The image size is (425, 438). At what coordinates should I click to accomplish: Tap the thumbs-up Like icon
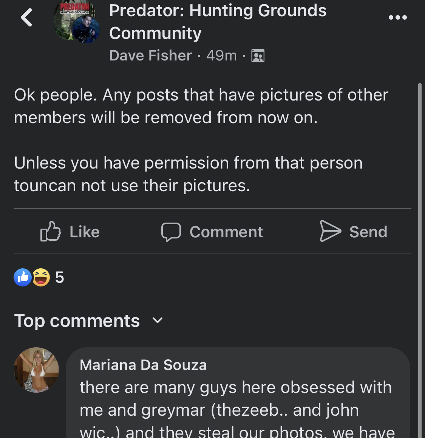pos(51,231)
